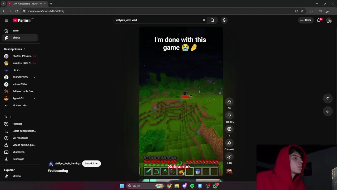Open Música under Explorar
Screen dimensions: 337x190
pos(20,176)
